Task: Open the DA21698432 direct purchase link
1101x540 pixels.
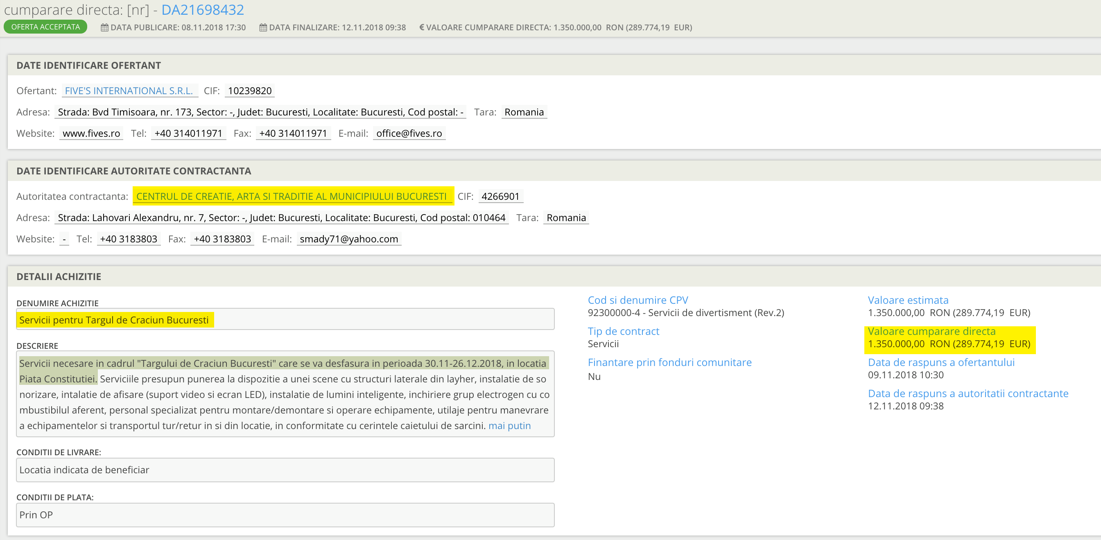Action: (203, 9)
